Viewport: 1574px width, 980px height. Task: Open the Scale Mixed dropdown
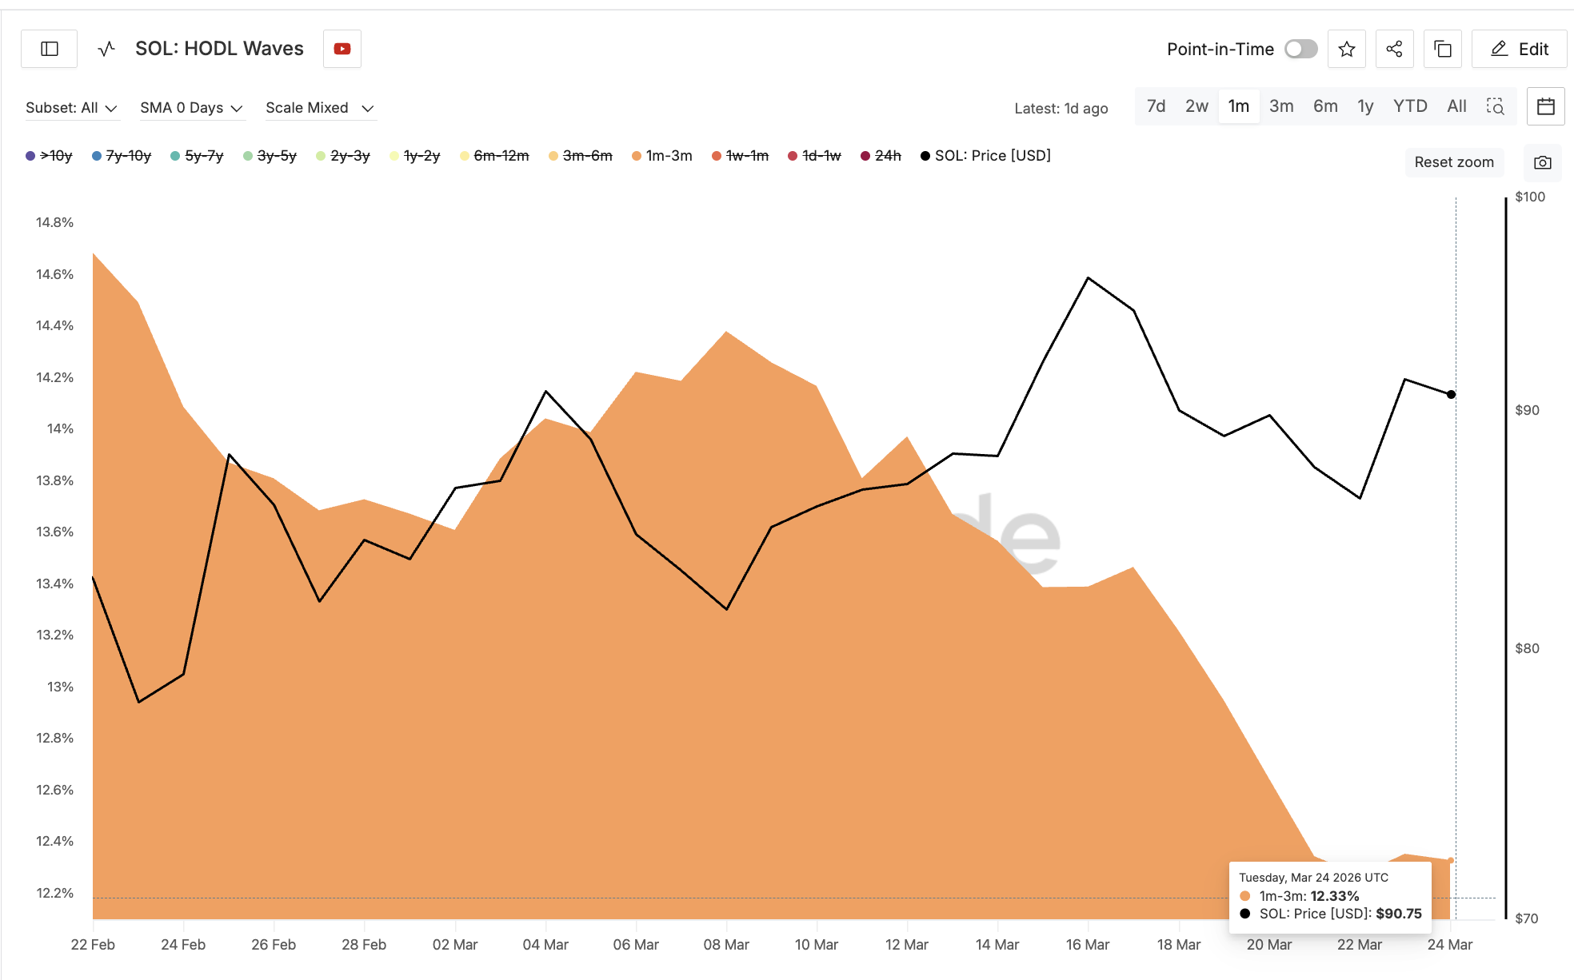click(x=320, y=108)
